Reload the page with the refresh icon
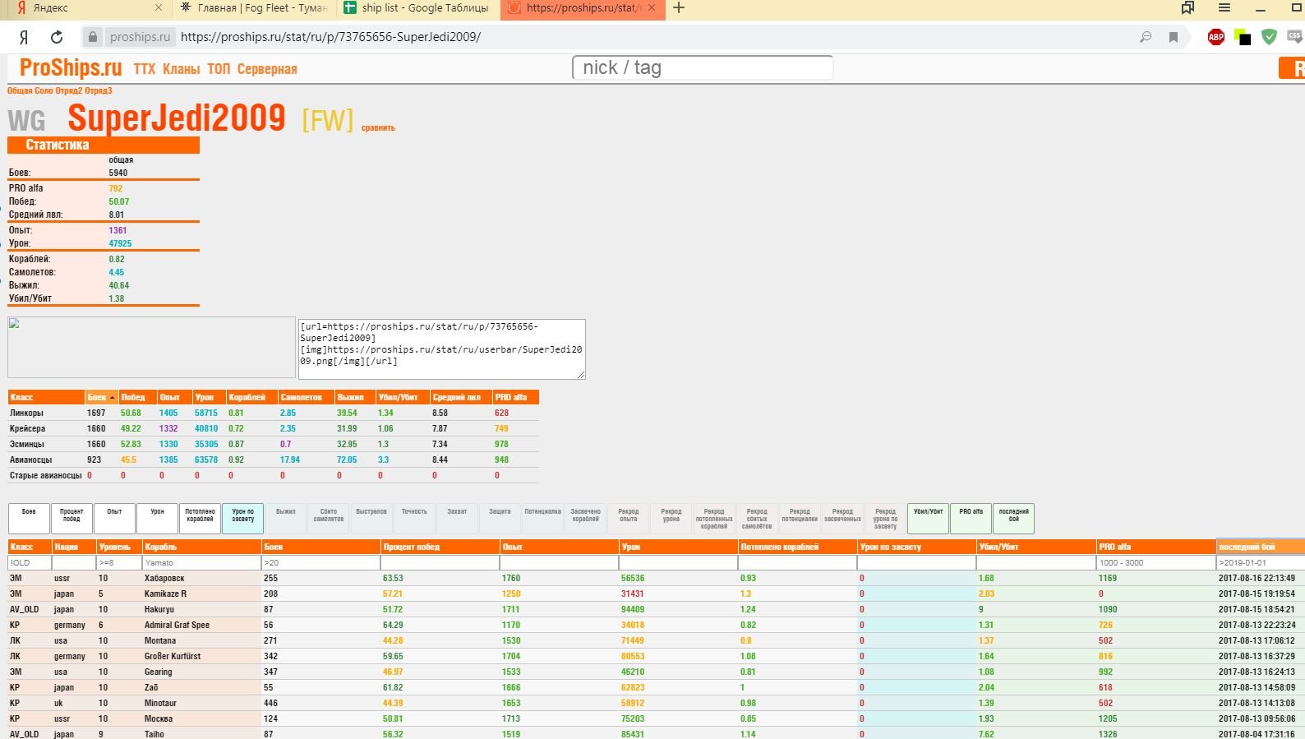Screen dimensions: 1305x739 click(57, 37)
